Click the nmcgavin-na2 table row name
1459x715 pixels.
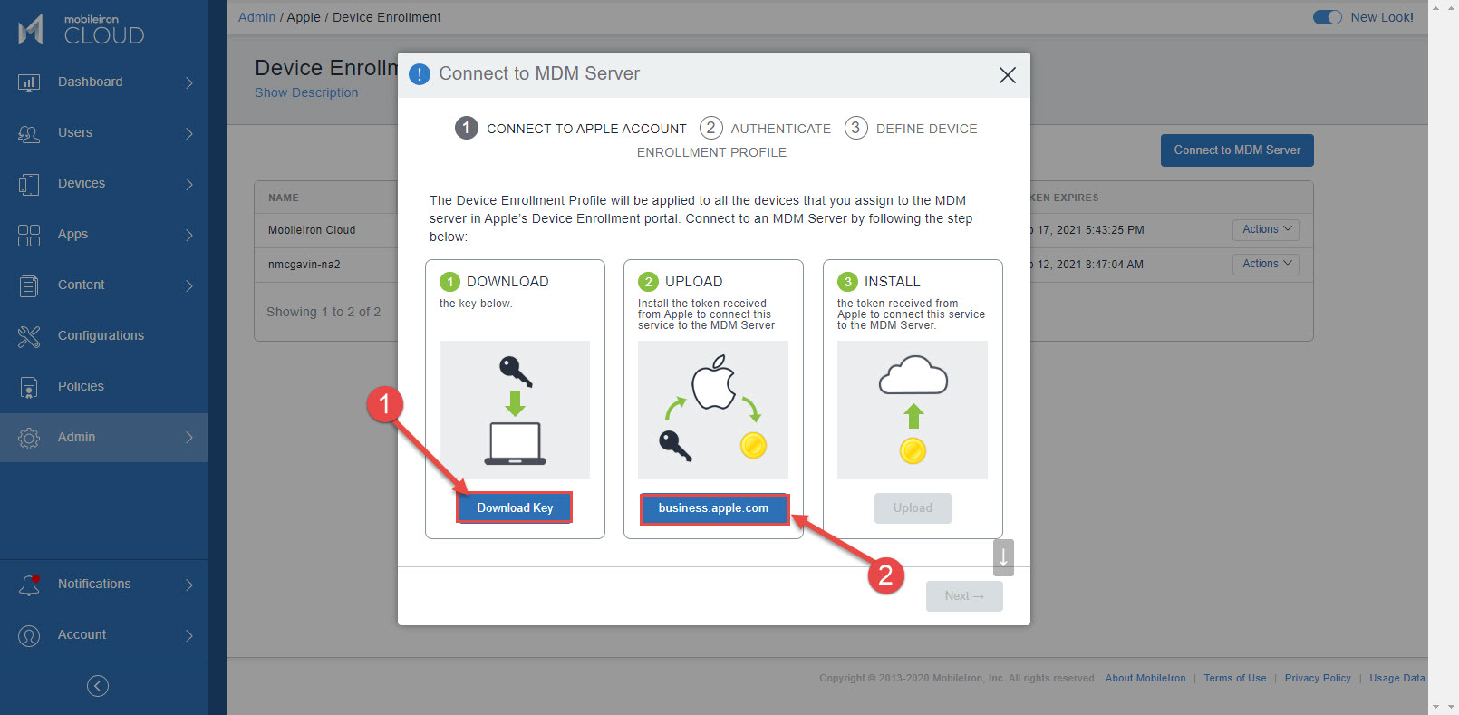coord(304,265)
